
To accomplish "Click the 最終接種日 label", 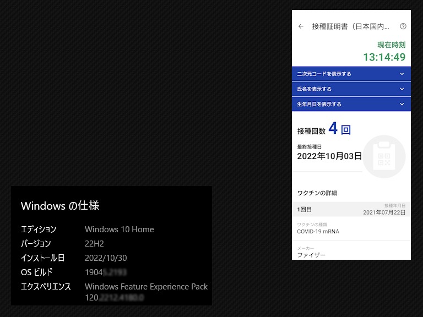I will (309, 146).
